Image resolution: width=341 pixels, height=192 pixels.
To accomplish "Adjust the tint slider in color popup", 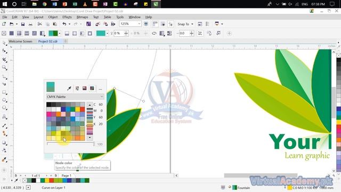I will pos(71,144).
